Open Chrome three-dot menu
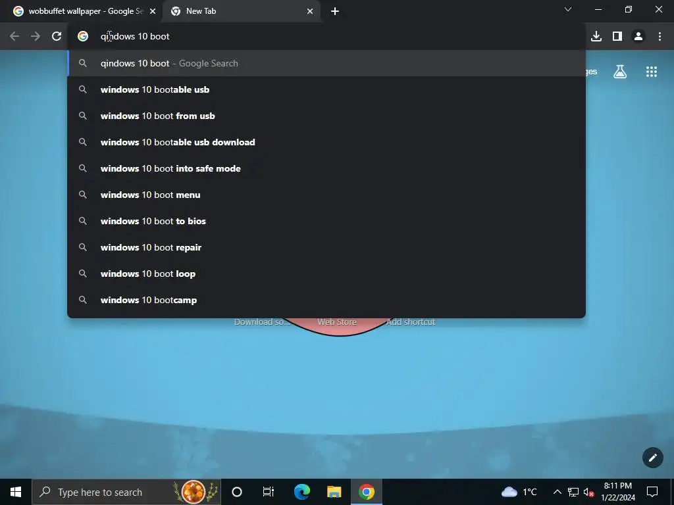674x505 pixels. pos(660,37)
